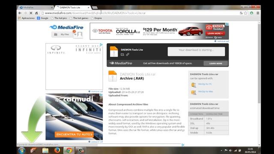Click the large RAR file icon

(x=113, y=76)
